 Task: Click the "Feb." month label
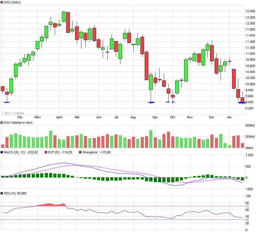coord(20,117)
